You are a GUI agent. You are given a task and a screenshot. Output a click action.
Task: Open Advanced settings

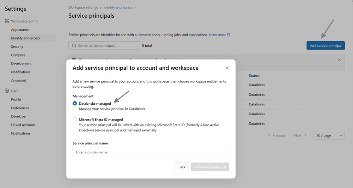pos(18,80)
